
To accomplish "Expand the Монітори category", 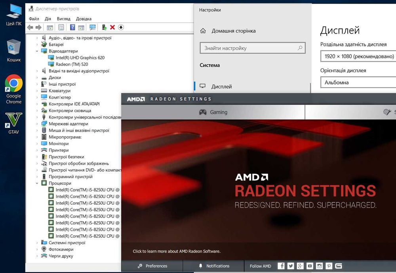I will click(x=37, y=144).
